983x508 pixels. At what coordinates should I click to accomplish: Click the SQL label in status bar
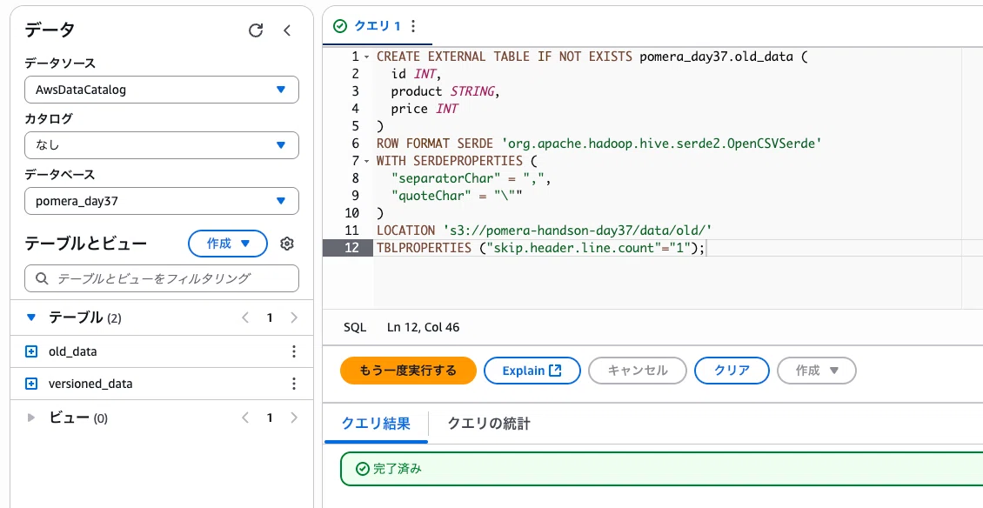click(355, 327)
